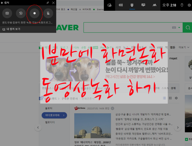Open headline 정부 '에너지믹스' 재정립
This screenshot has width=192, height=146.
point(93,142)
